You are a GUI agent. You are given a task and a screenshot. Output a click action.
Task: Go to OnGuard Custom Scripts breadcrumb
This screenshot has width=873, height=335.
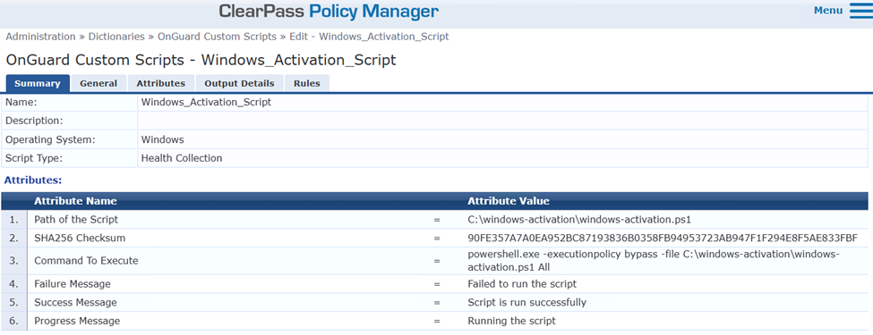click(218, 37)
